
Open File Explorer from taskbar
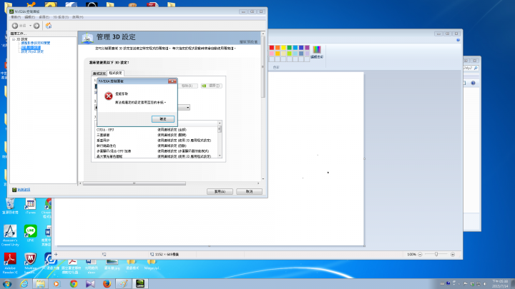click(40, 284)
